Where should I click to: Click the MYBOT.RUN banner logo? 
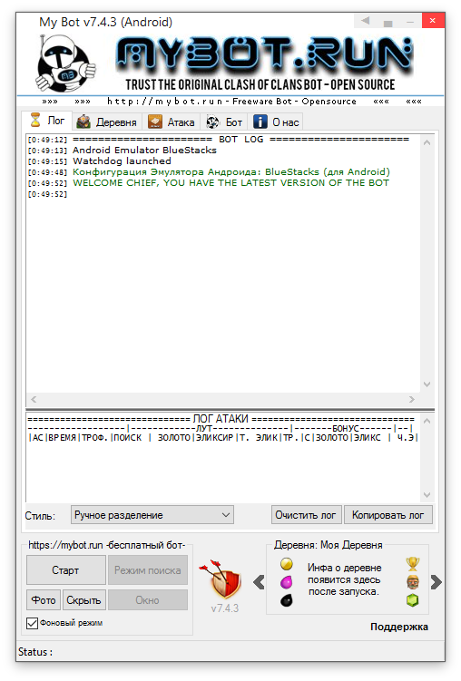coord(263,63)
